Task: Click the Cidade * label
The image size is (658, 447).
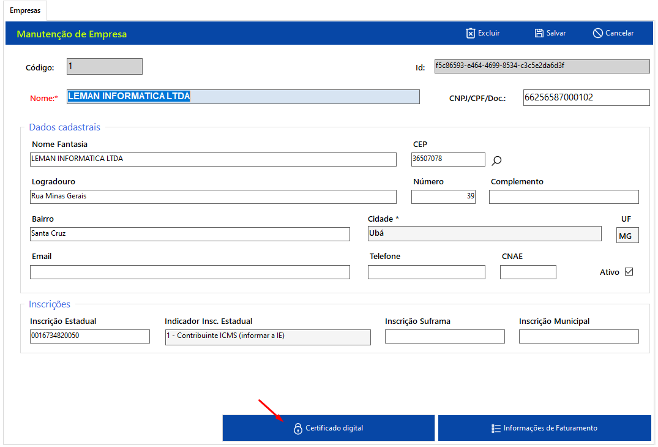Action: pos(383,219)
